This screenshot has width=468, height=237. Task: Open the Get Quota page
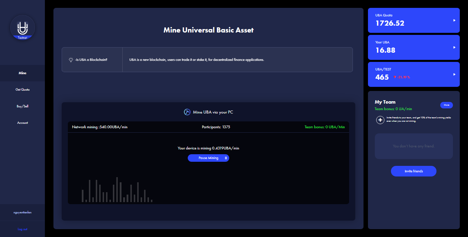[22, 90]
